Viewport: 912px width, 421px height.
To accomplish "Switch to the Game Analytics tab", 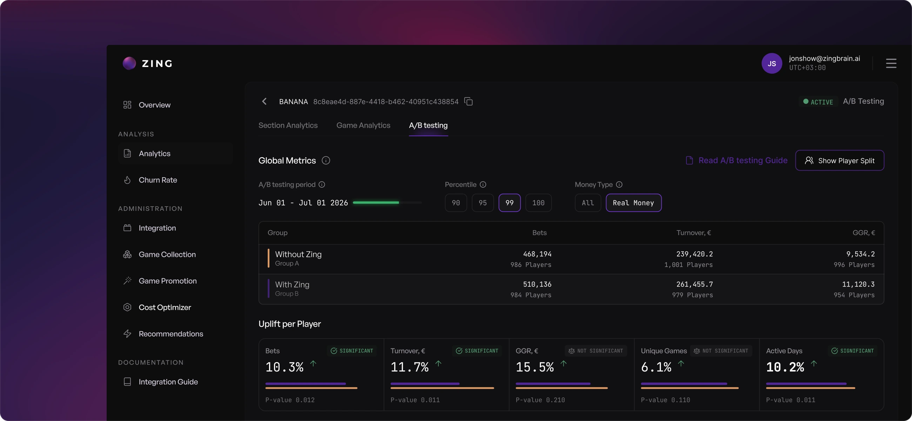I will tap(363, 125).
